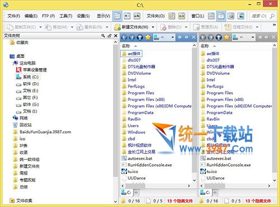Select 软件 (D:) drive in folder tree

pyautogui.click(x=27, y=84)
